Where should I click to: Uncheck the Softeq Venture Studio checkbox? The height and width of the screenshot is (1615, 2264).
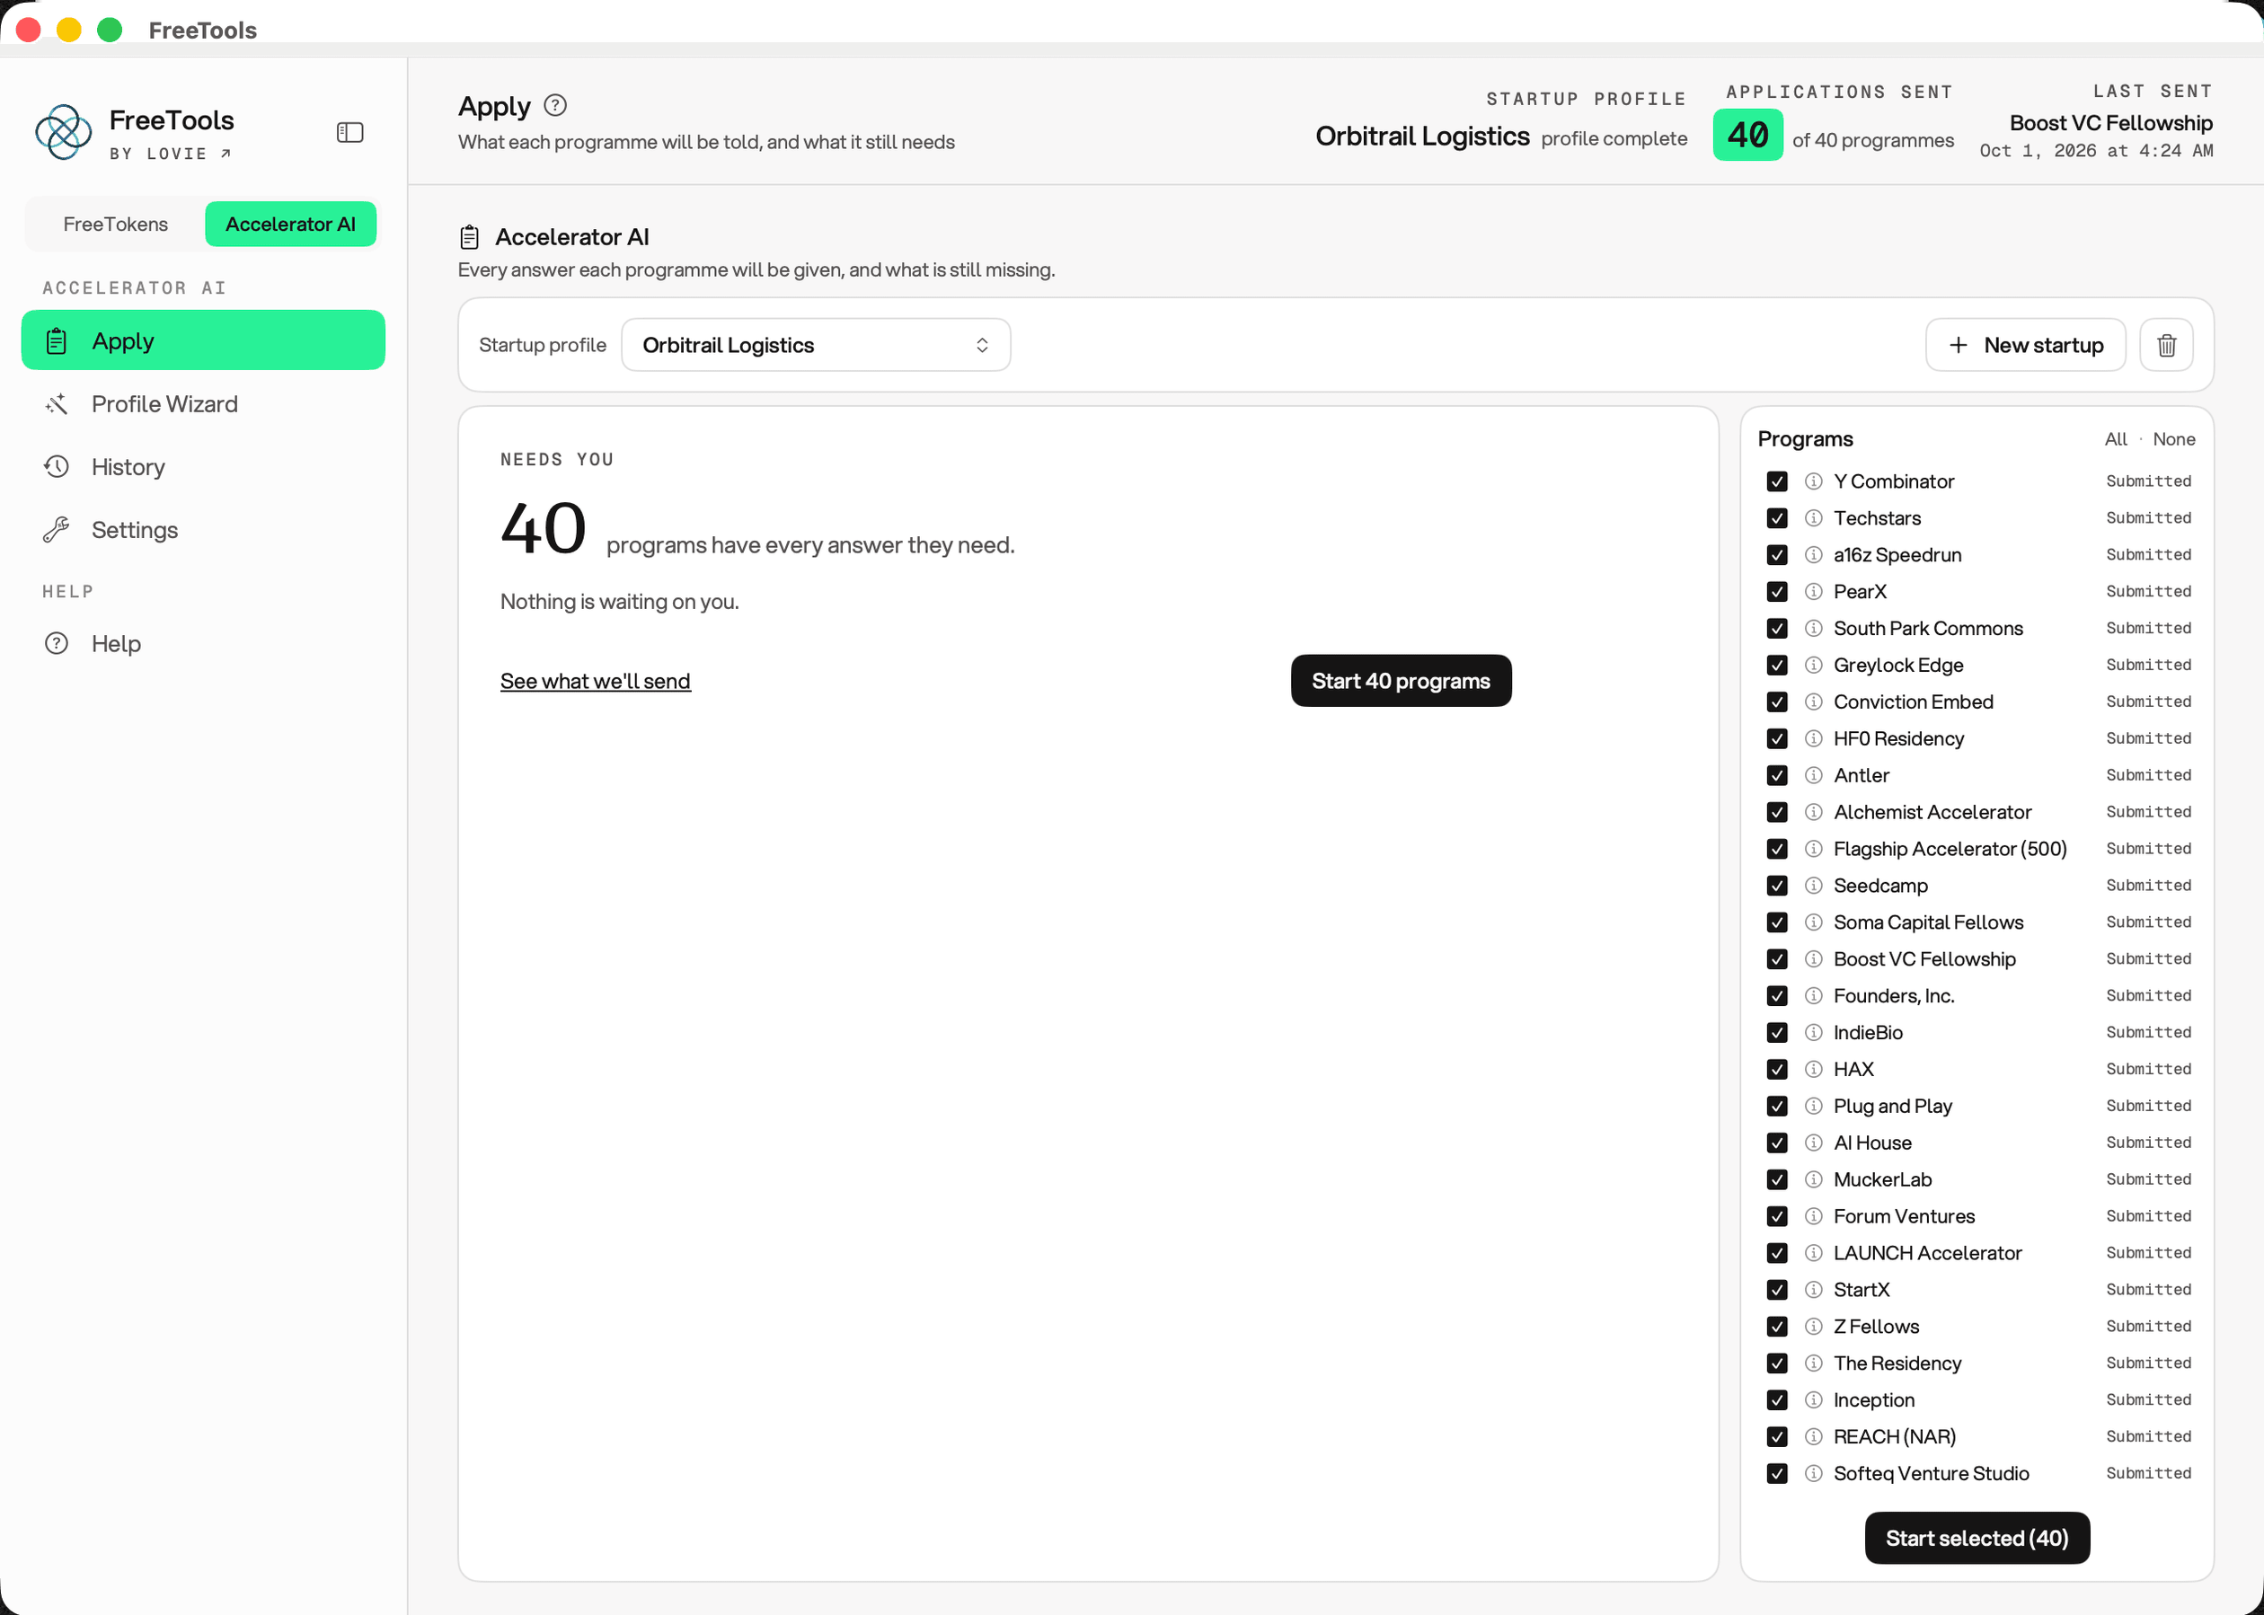tap(1776, 1474)
